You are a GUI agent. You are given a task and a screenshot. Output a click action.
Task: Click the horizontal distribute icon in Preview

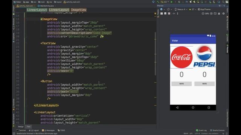(174, 13)
